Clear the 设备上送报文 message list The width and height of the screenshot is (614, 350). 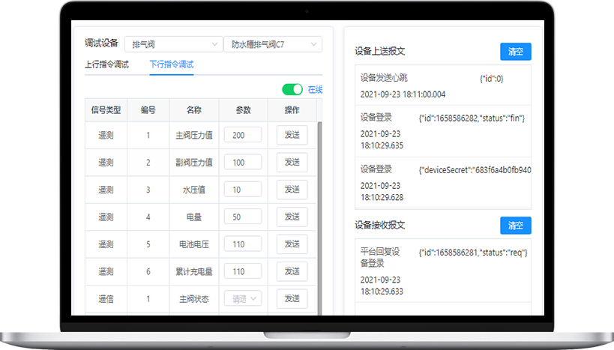515,52
